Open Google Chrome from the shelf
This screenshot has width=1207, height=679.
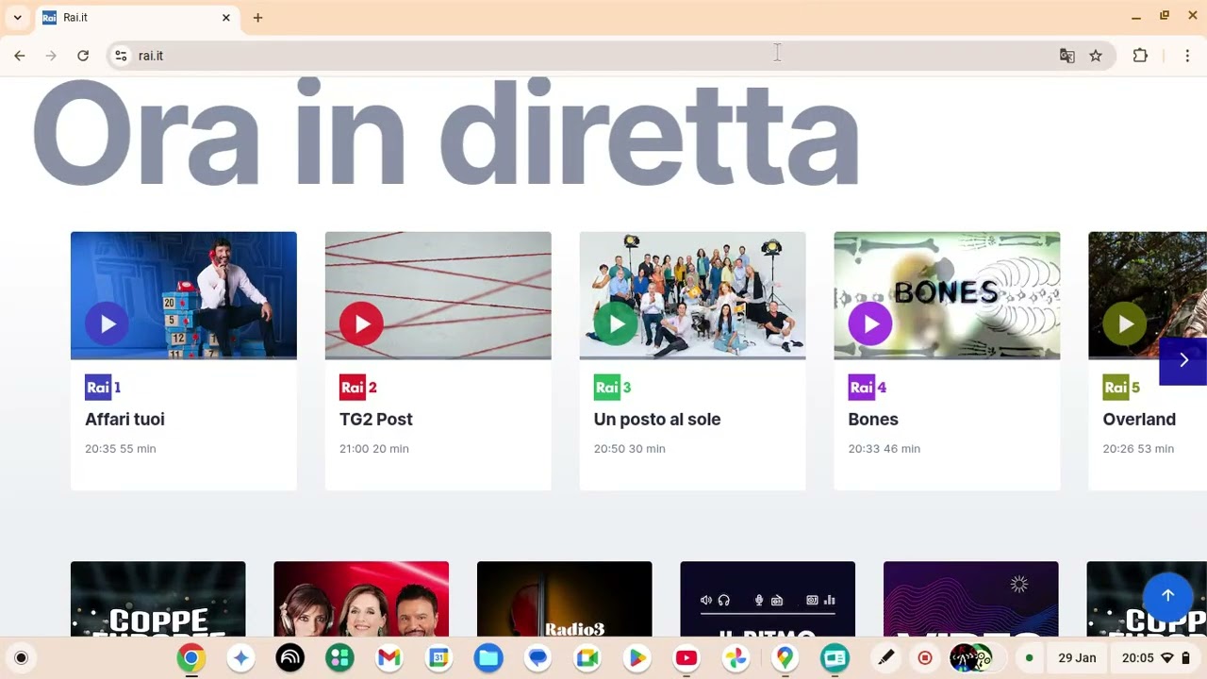coord(191,658)
